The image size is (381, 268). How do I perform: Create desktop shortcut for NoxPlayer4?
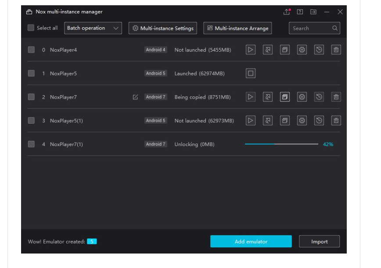point(267,50)
